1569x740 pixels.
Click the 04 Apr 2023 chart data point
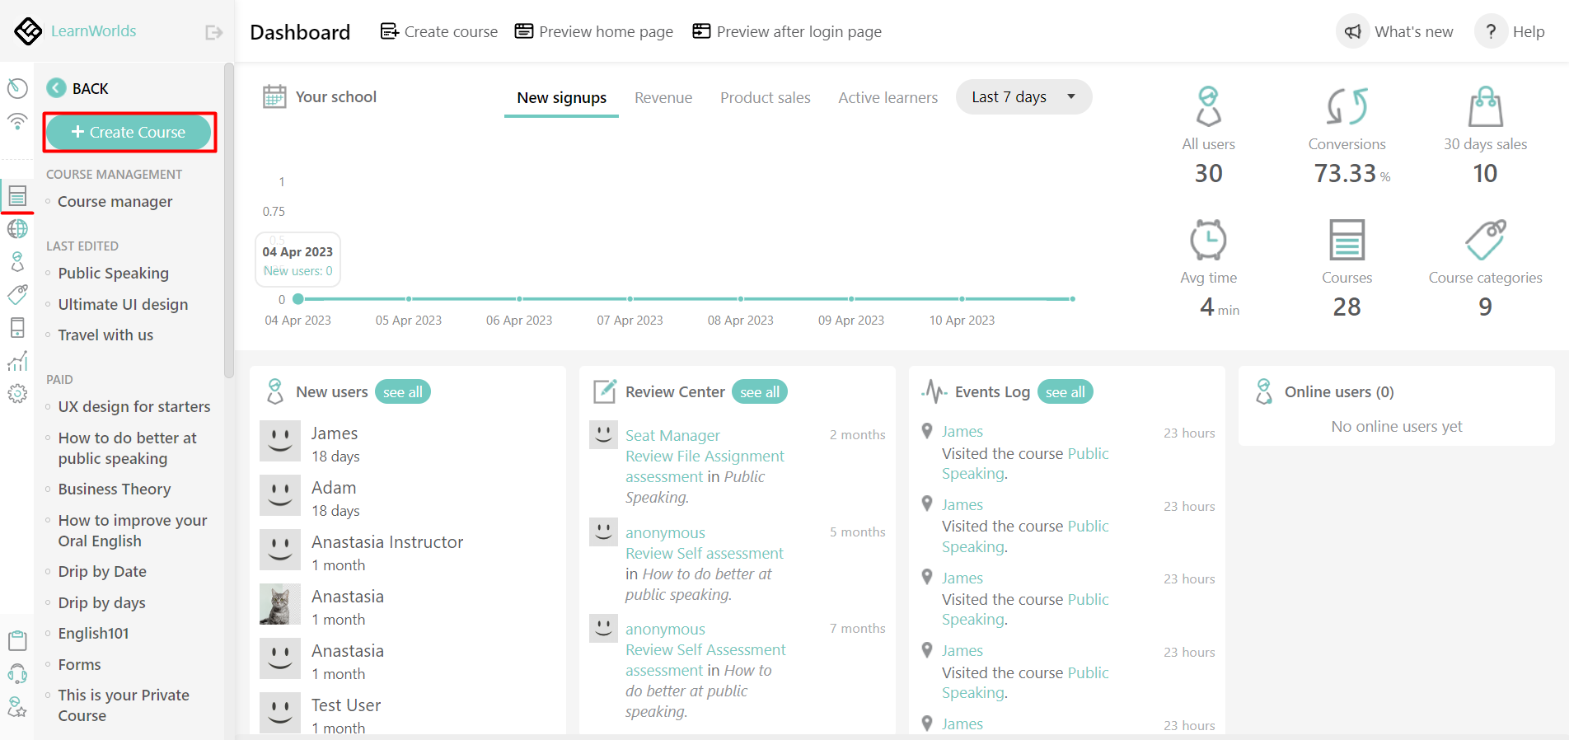298,299
